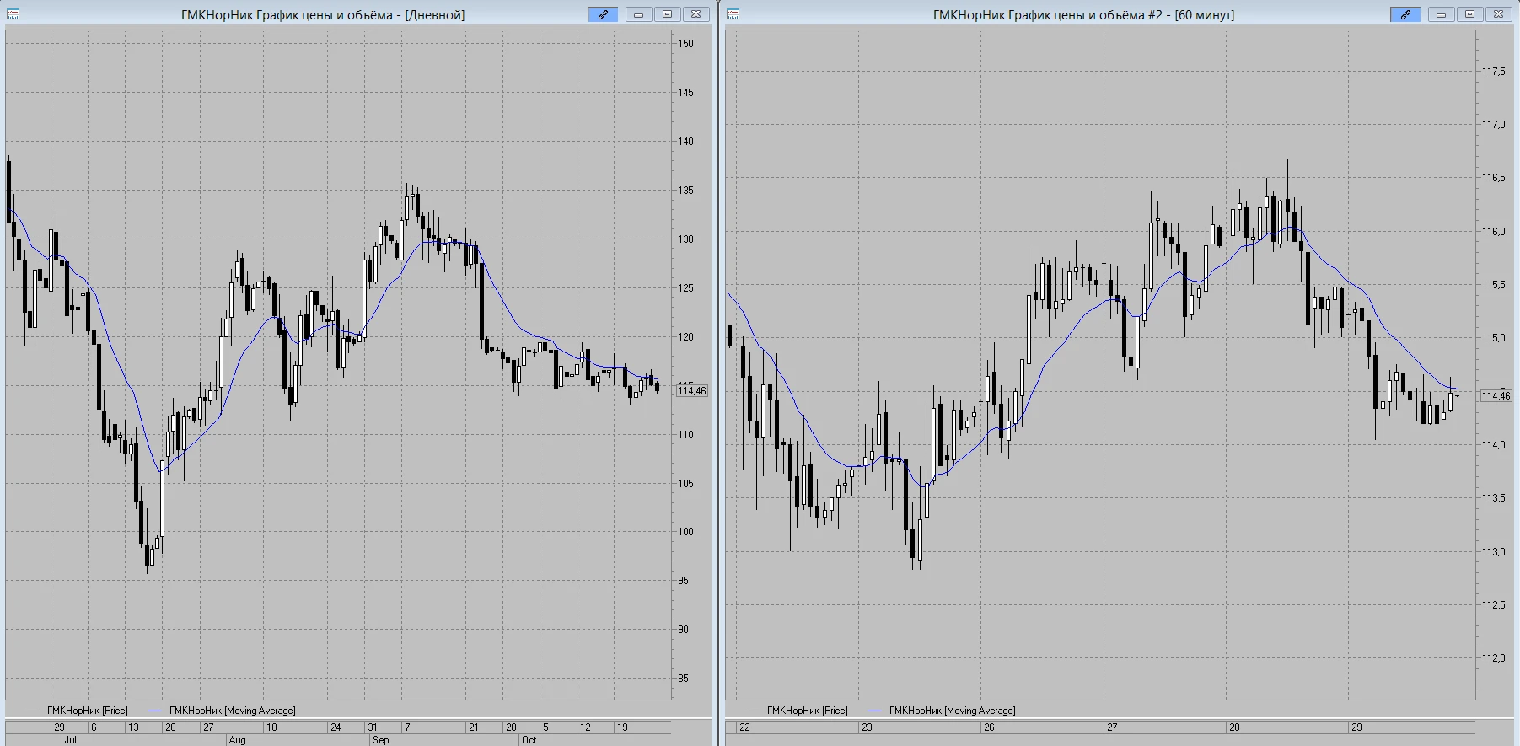Open the system menu icon of the daily chart window
The width and height of the screenshot is (1520, 746).
pyautogui.click(x=13, y=14)
